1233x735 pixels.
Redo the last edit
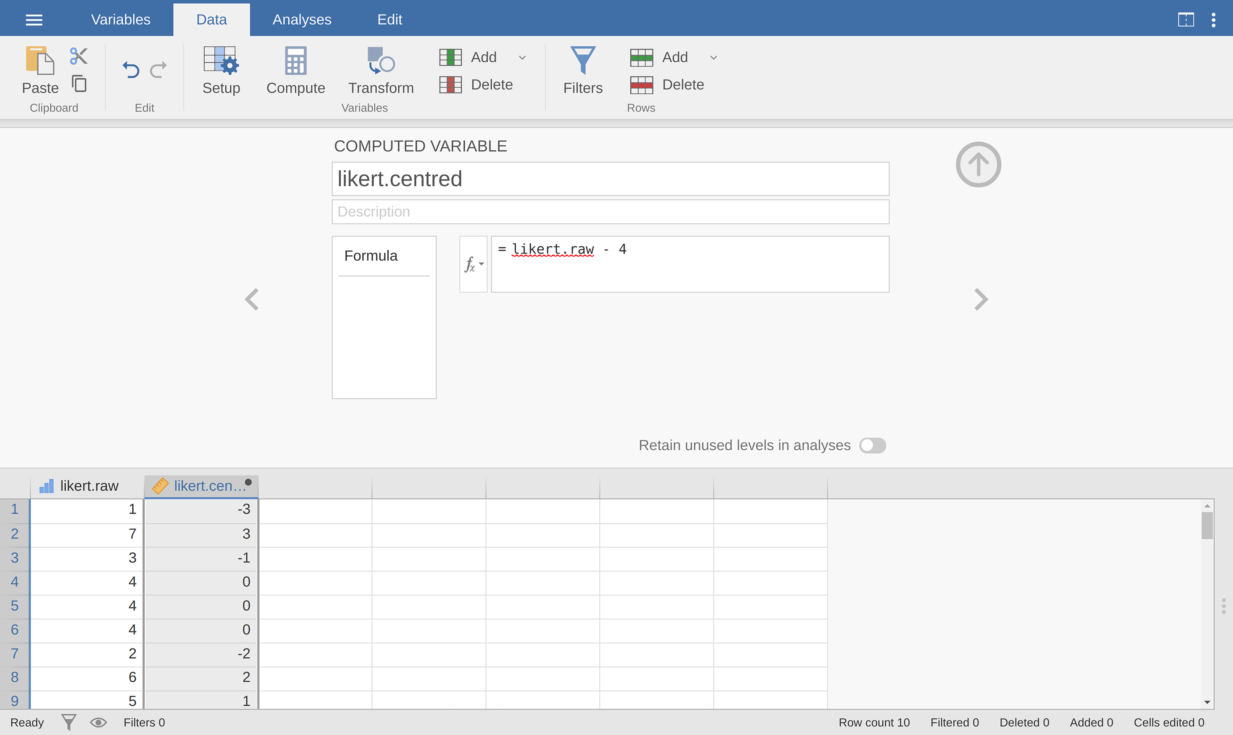pyautogui.click(x=159, y=70)
